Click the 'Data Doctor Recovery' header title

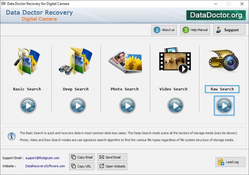(40, 12)
